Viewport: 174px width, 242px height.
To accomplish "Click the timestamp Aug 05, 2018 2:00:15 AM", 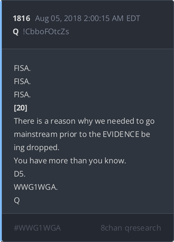I will [79, 19].
